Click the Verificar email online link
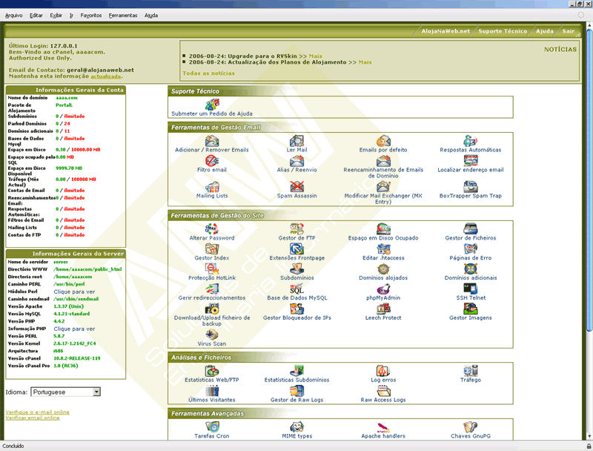 [33, 418]
